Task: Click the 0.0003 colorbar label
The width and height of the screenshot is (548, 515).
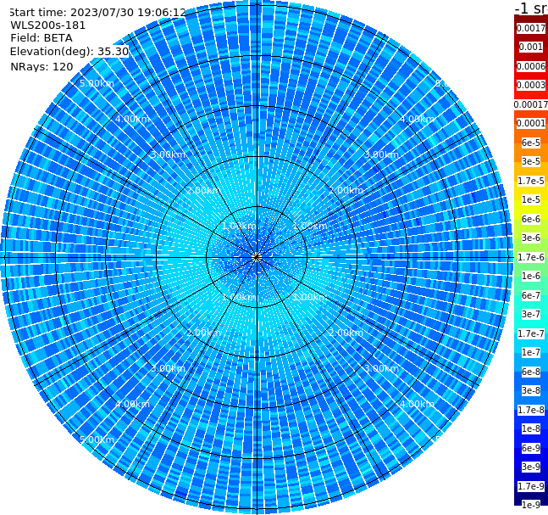Action: point(531,85)
